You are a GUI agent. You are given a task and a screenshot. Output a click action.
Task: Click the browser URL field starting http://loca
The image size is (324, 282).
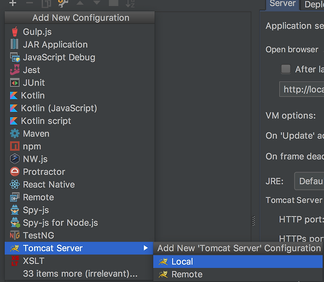coord(301,89)
